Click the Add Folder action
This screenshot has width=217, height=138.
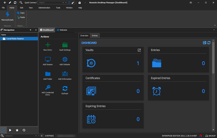tap(48, 76)
